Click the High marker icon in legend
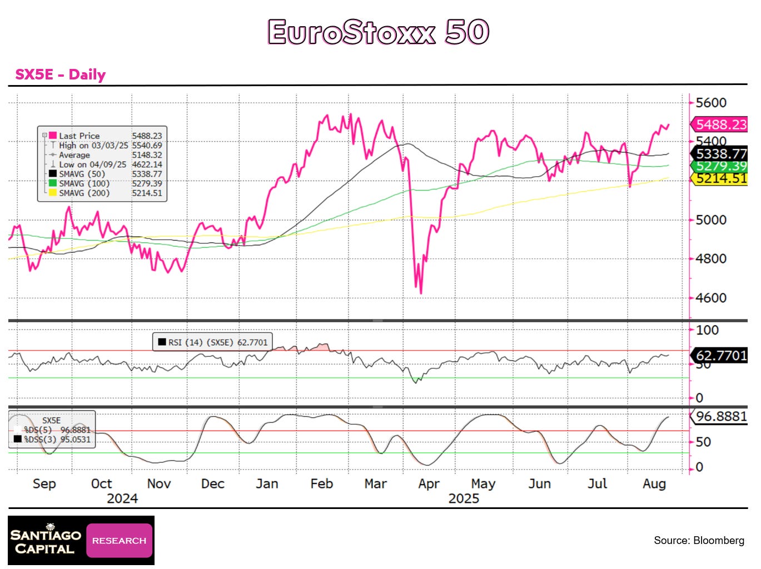761x569 pixels. click(53, 145)
